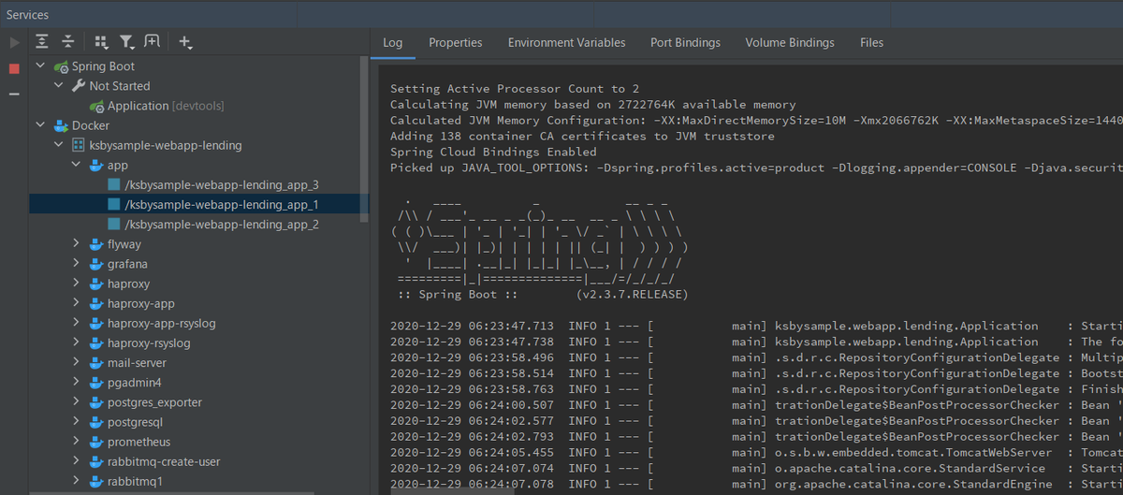Select container ksbysample-webapp-lending_app_2

(x=213, y=224)
